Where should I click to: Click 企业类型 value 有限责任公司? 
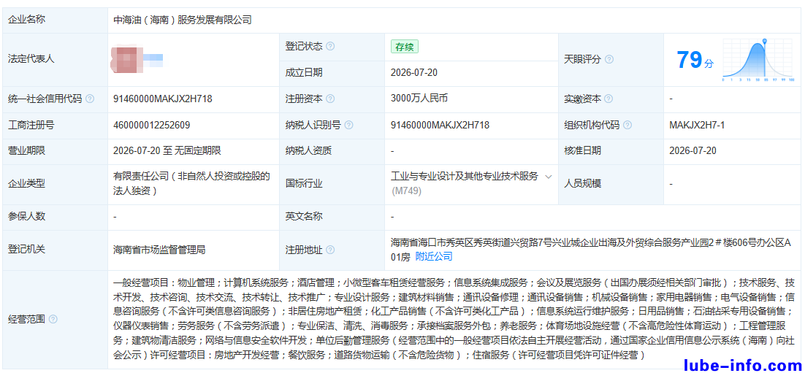point(191,184)
